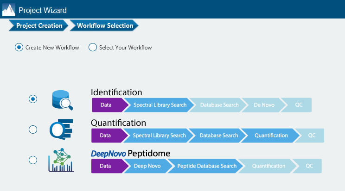
Task: Click the DeepNovo neural network chart icon
Action: (61, 160)
